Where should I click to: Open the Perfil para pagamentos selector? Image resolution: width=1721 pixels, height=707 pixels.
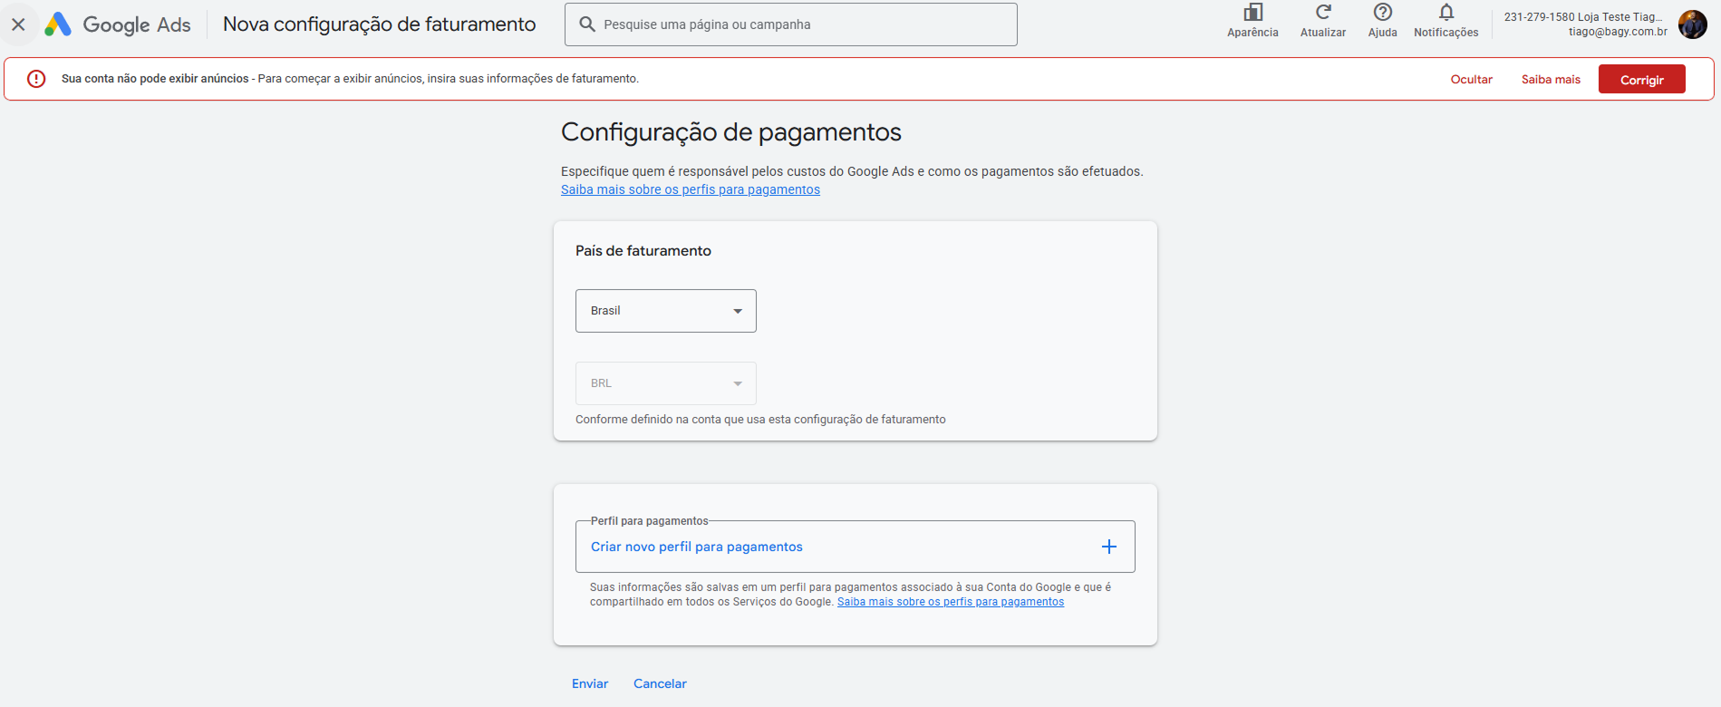[855, 547]
